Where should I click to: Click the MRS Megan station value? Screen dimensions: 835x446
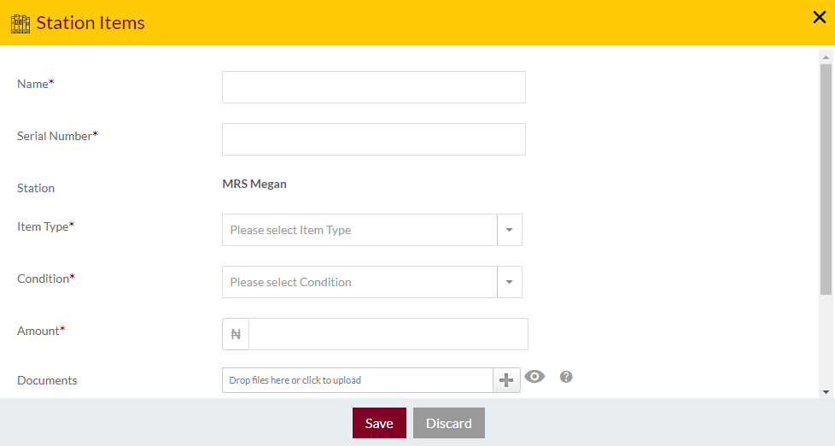pyautogui.click(x=254, y=184)
